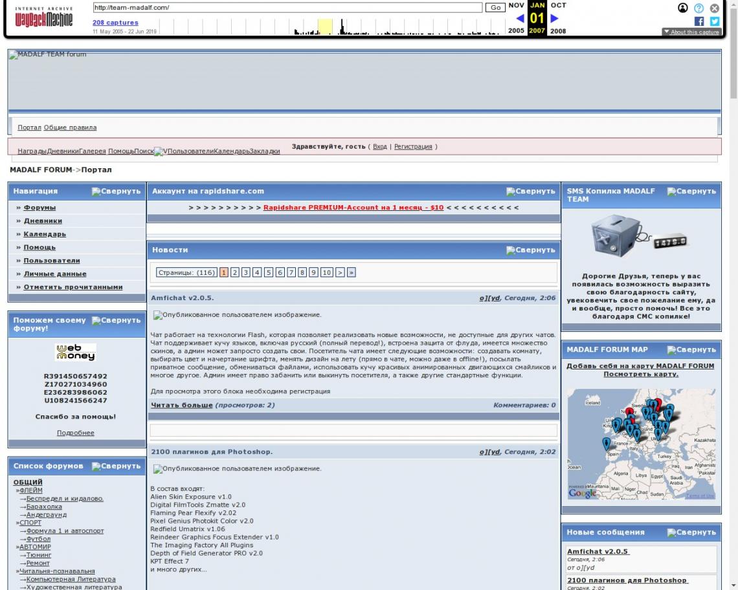Share capture on Twitter icon
738x590 pixels.
point(715,21)
